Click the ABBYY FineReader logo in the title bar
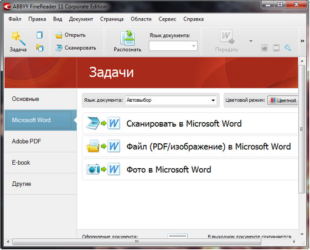Screen dimensions: 310x250 pyautogui.click(x=7, y=7)
